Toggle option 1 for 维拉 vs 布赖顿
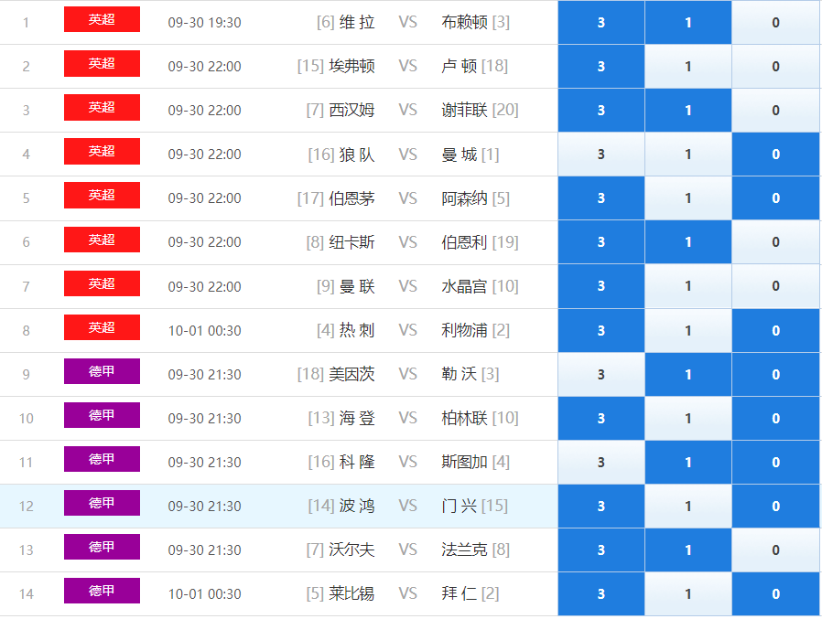 (688, 22)
